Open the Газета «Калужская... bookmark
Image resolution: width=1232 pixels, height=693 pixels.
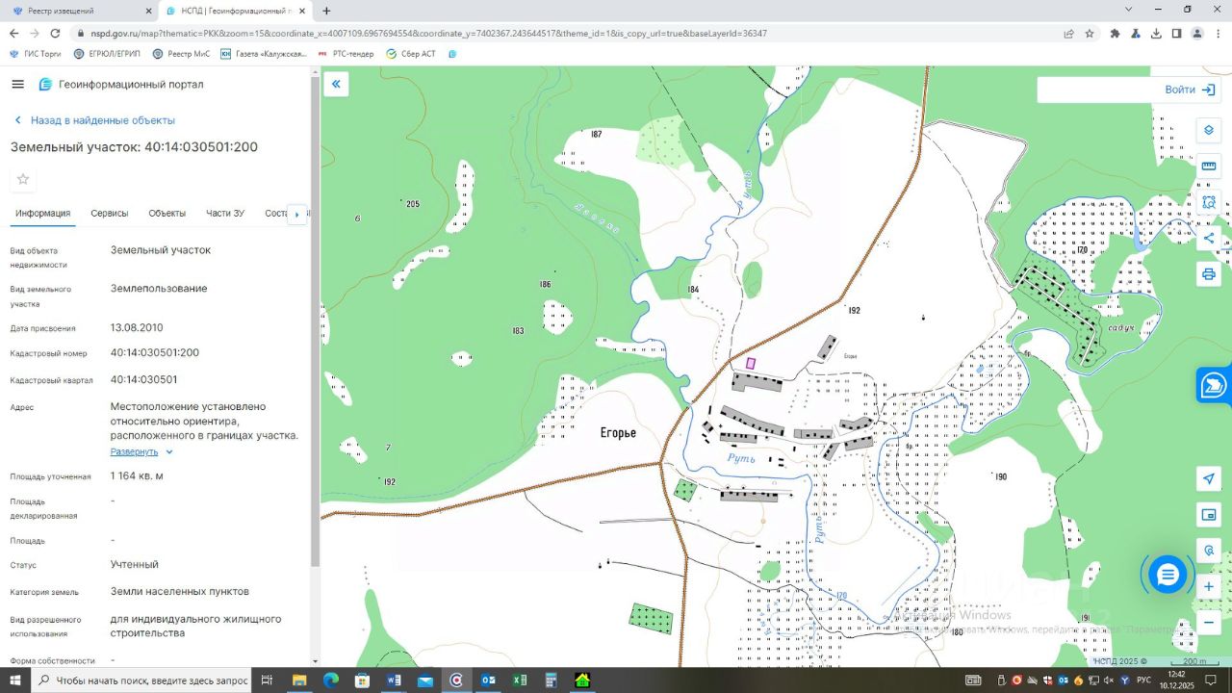coord(264,54)
